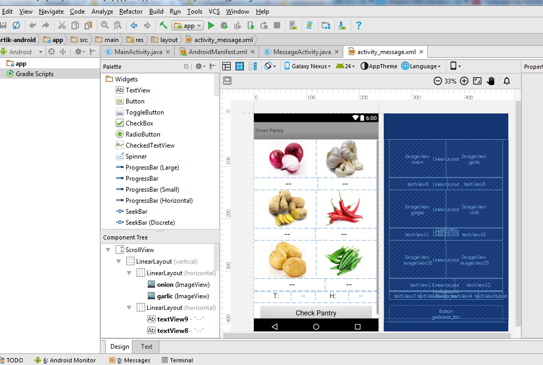Zoom out with the minus magnifier

pyautogui.click(x=438, y=81)
